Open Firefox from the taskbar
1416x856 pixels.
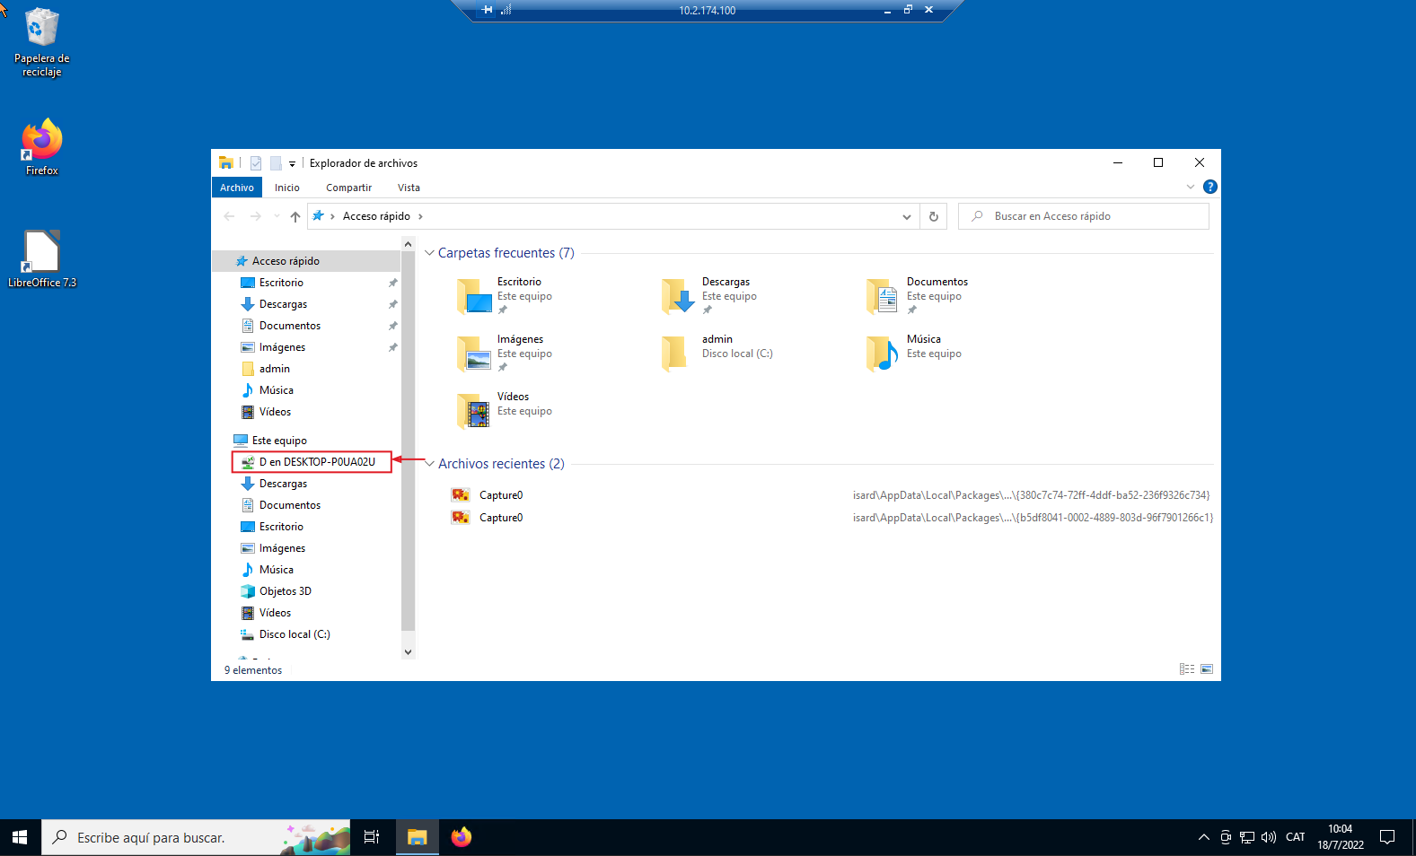pyautogui.click(x=461, y=837)
